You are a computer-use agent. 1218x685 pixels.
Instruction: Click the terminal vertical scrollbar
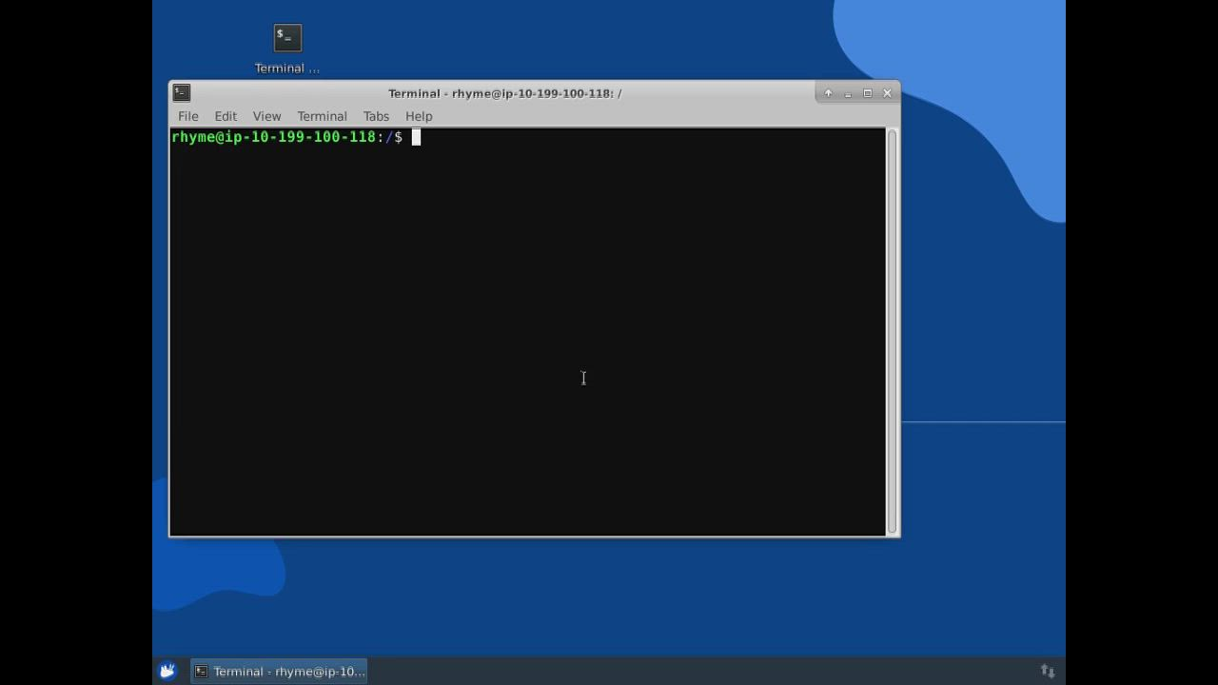pos(892,332)
